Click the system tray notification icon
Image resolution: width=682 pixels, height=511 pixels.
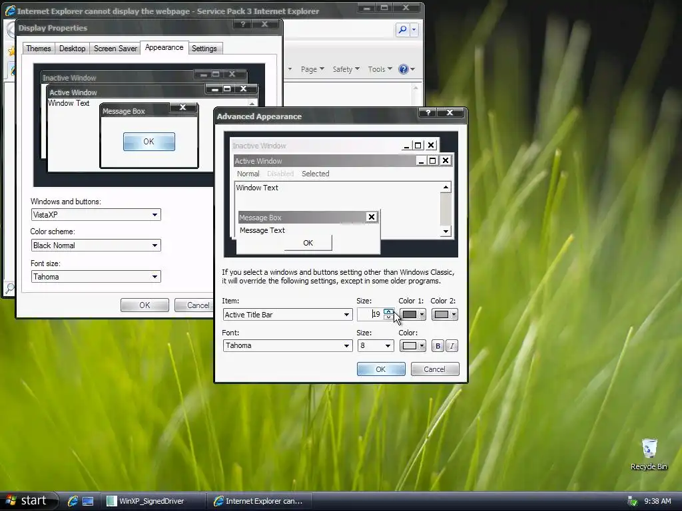coord(632,501)
